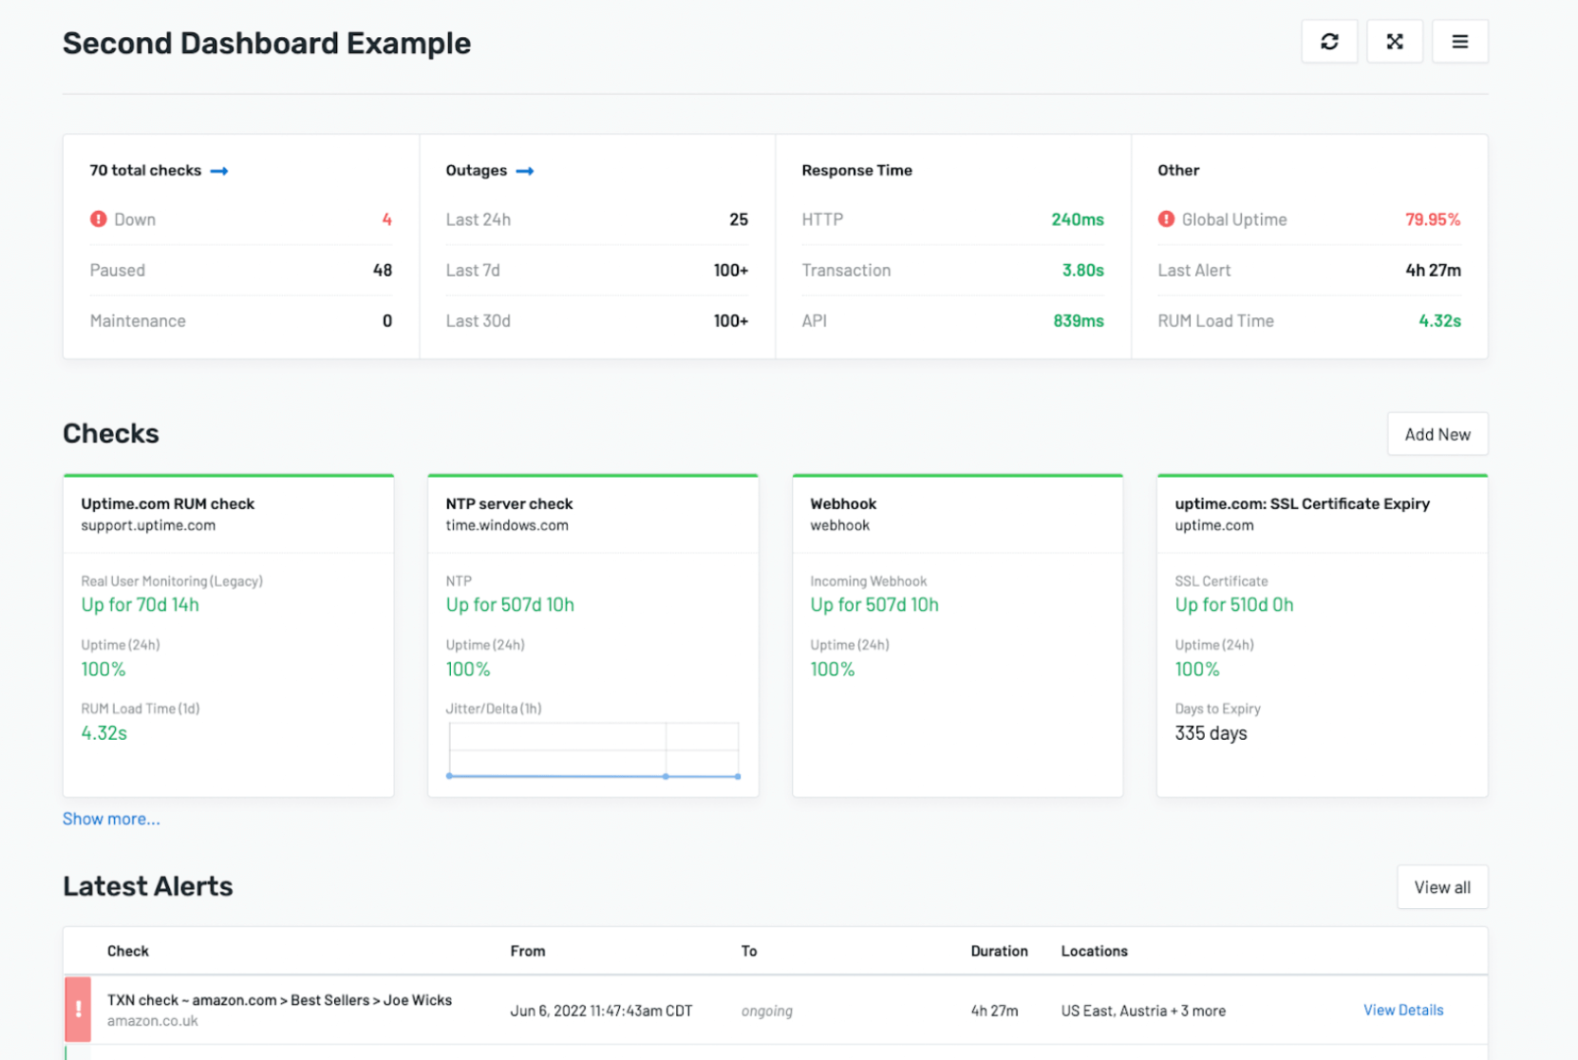Screen dimensions: 1578x1060
Task: Click the Add New button
Action: 1437,434
